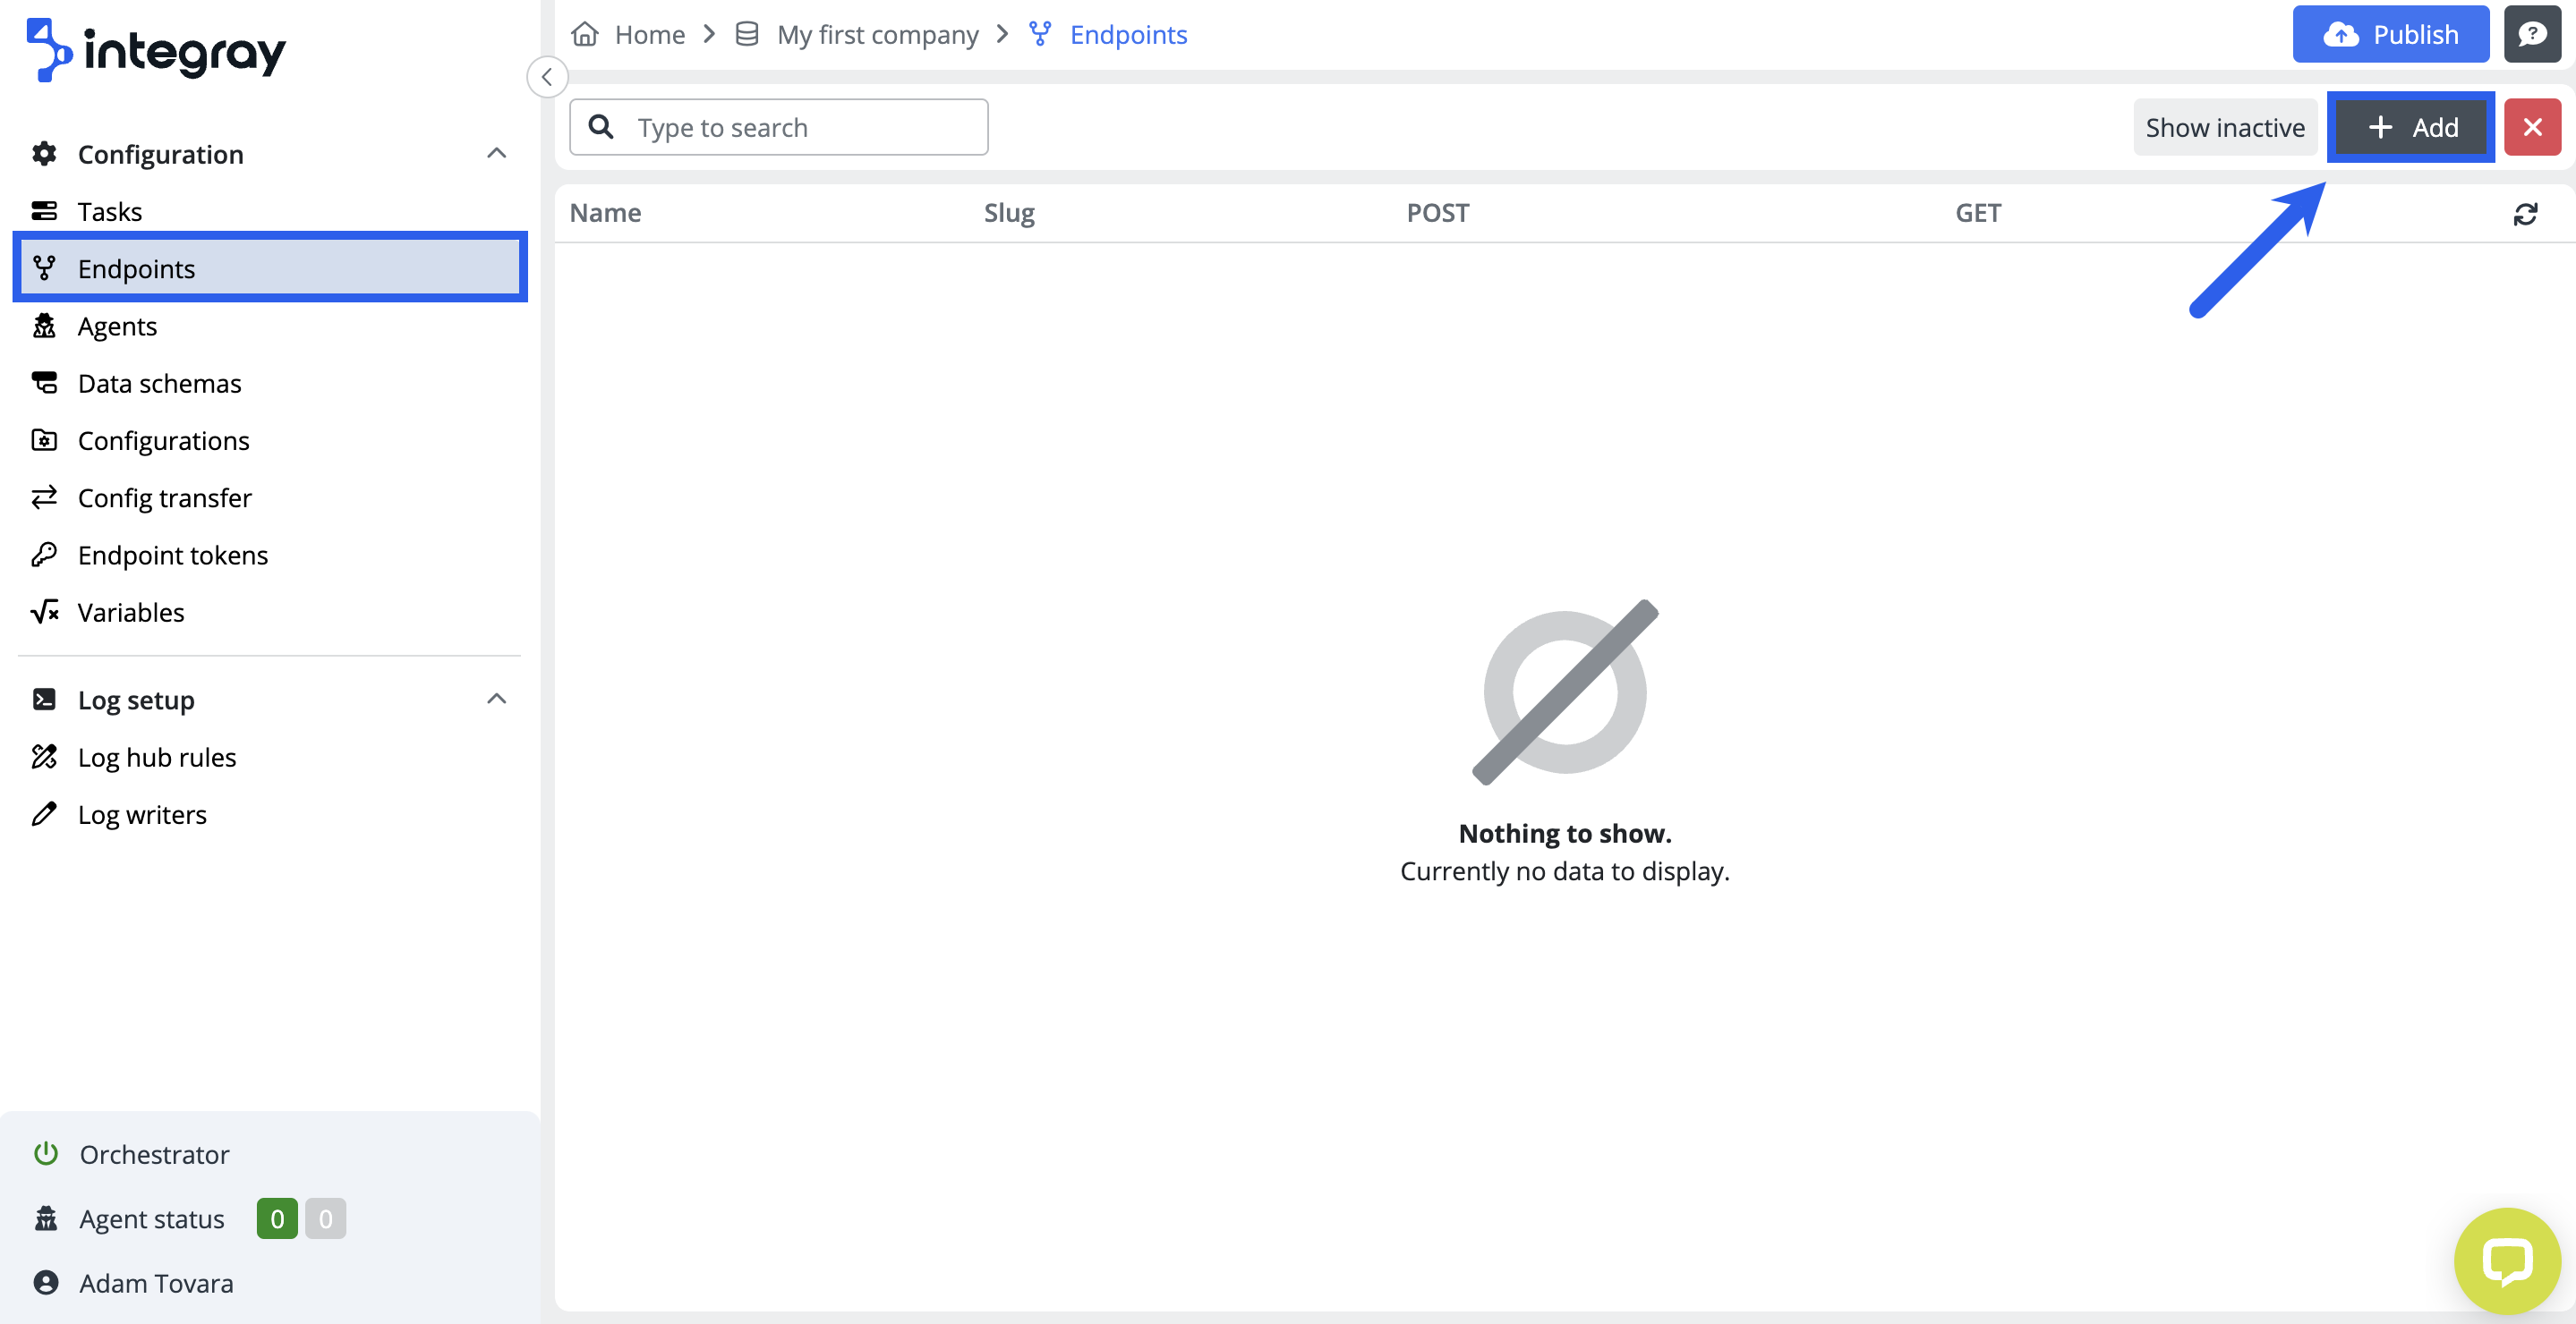This screenshot has width=2576, height=1324.
Task: Collapse the sidebar with arrow button
Action: [547, 77]
